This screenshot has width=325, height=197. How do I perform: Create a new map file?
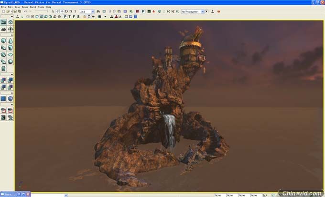point(3,11)
